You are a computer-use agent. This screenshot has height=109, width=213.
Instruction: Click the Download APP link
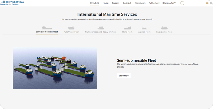[x=169, y=3]
